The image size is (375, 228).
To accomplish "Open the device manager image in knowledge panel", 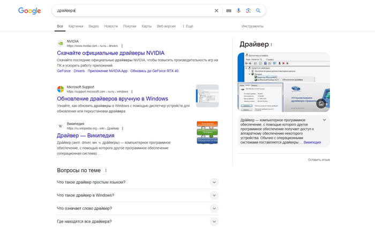I will click(x=283, y=67).
